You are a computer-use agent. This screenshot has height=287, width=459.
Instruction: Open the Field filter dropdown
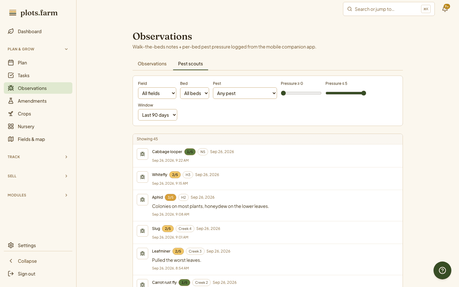[x=157, y=93]
